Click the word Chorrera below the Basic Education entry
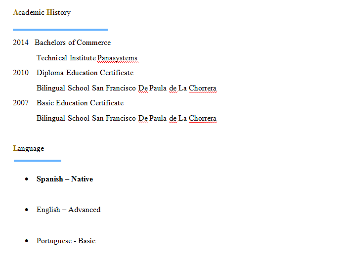This screenshot has height=264, width=343. (x=203, y=119)
